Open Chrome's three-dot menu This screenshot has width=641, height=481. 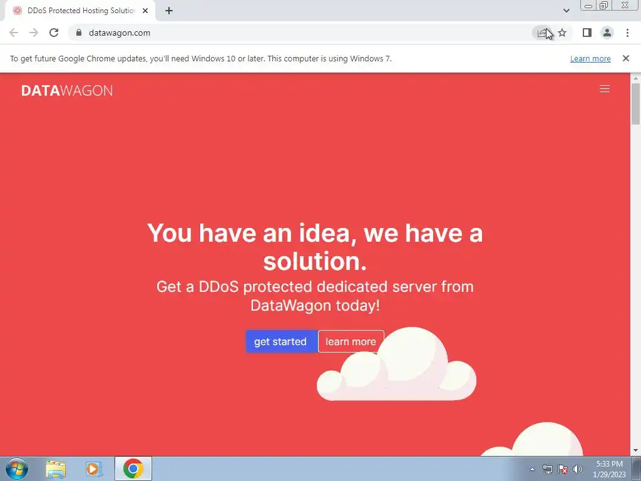point(627,33)
